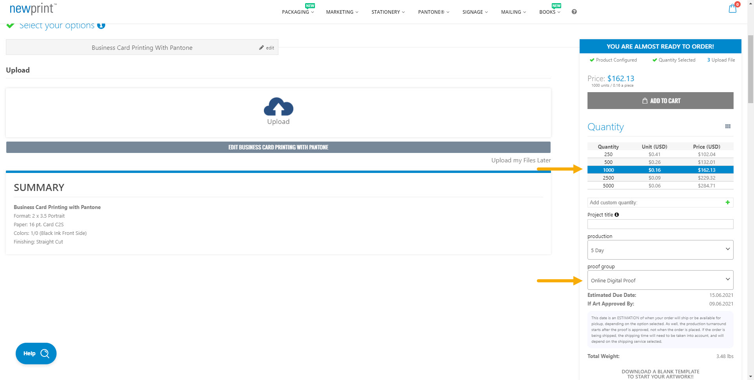Click Add To Cart button

click(660, 101)
